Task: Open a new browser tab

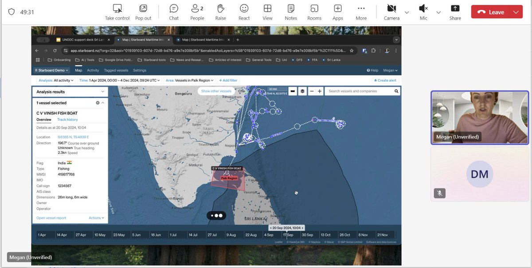Action: pyautogui.click(x=238, y=39)
